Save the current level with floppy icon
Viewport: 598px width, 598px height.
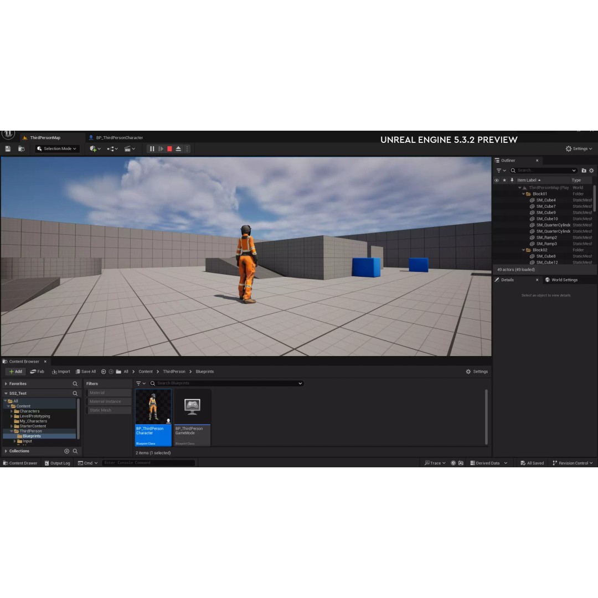[8, 149]
